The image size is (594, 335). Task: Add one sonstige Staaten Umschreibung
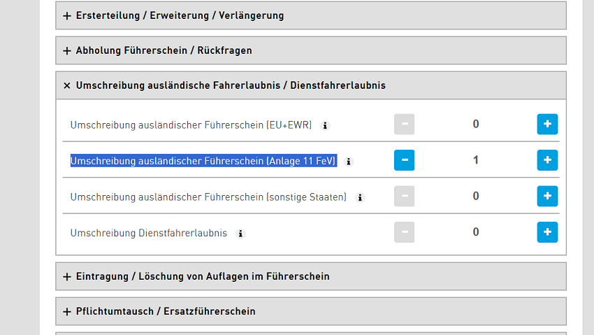(547, 197)
